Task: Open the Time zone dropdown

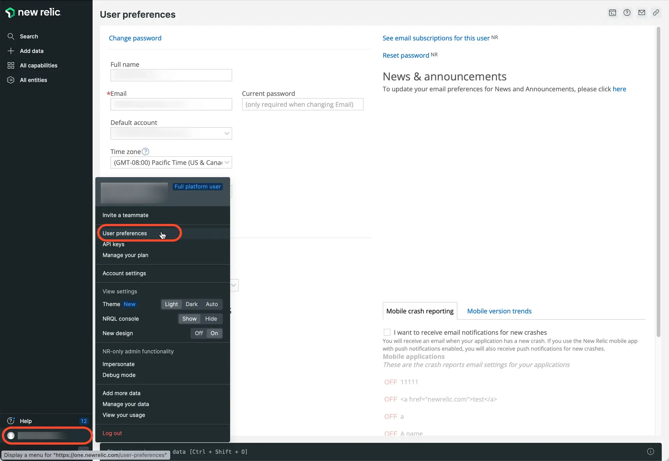Action: (171, 163)
